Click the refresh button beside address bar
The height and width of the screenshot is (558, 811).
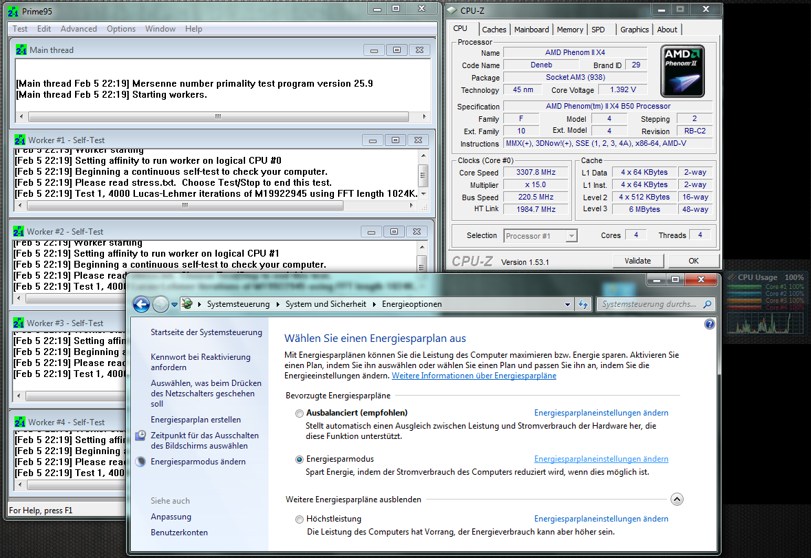[x=583, y=305]
